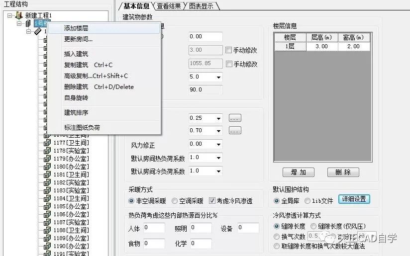410x256 pixels.
Task: Click the floor icon under 1号楼
Action: pos(38,32)
